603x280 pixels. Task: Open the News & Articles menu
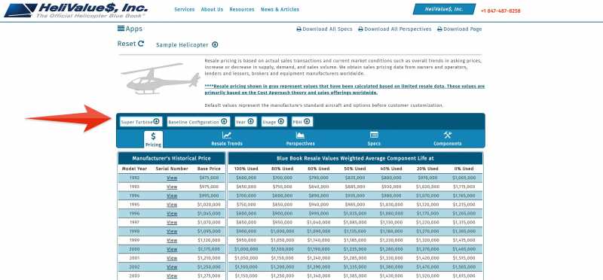coord(280,9)
